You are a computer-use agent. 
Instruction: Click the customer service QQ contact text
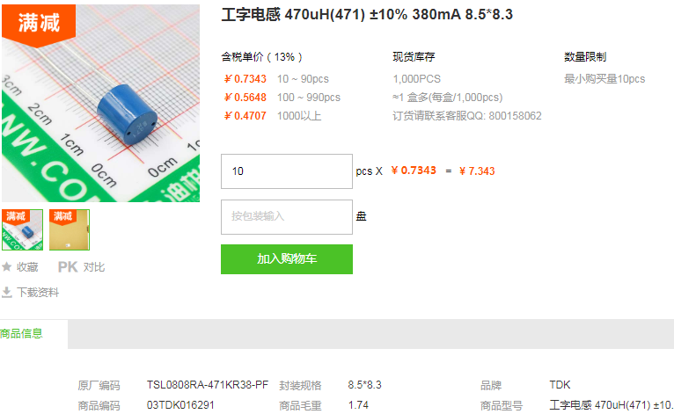pyautogui.click(x=467, y=116)
